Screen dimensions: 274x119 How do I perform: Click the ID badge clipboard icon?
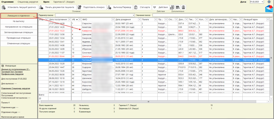click(184, 7)
